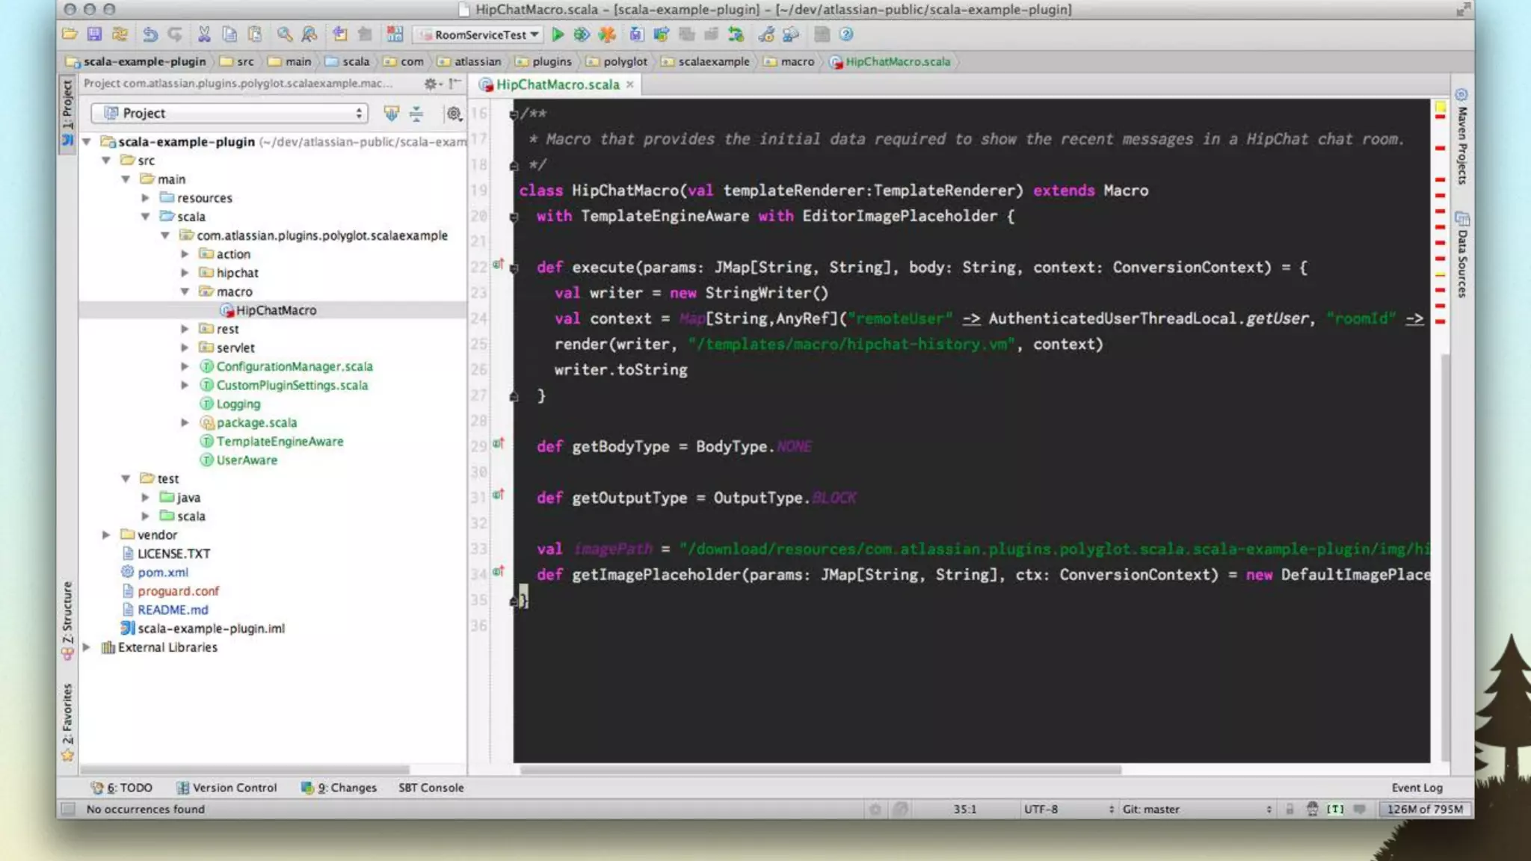Viewport: 1531px width, 861px height.
Task: Click the memory usage indicator bar
Action: tap(1424, 809)
